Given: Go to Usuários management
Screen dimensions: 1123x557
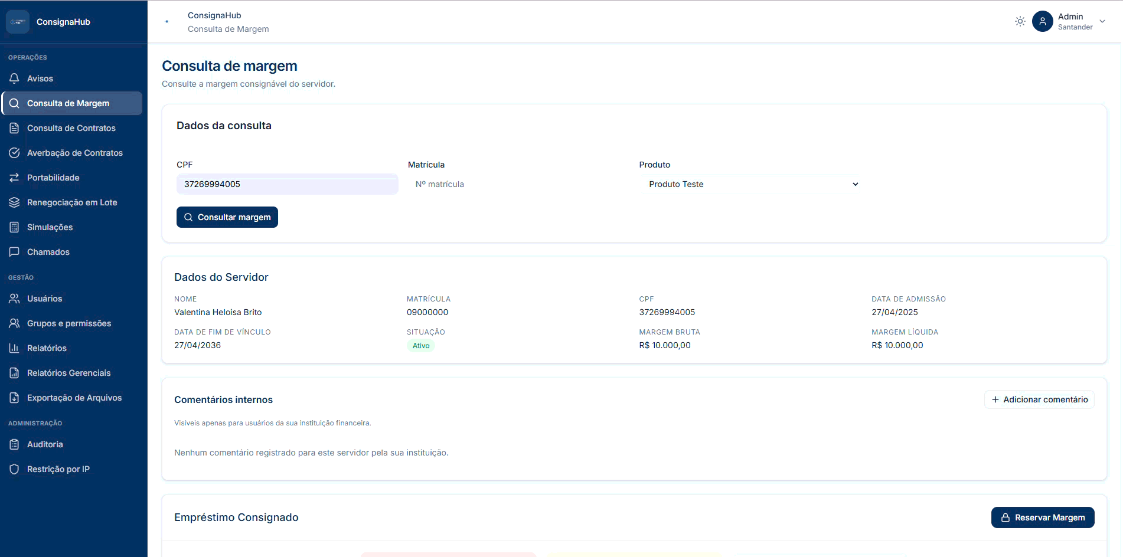Looking at the screenshot, I should [x=72, y=299].
